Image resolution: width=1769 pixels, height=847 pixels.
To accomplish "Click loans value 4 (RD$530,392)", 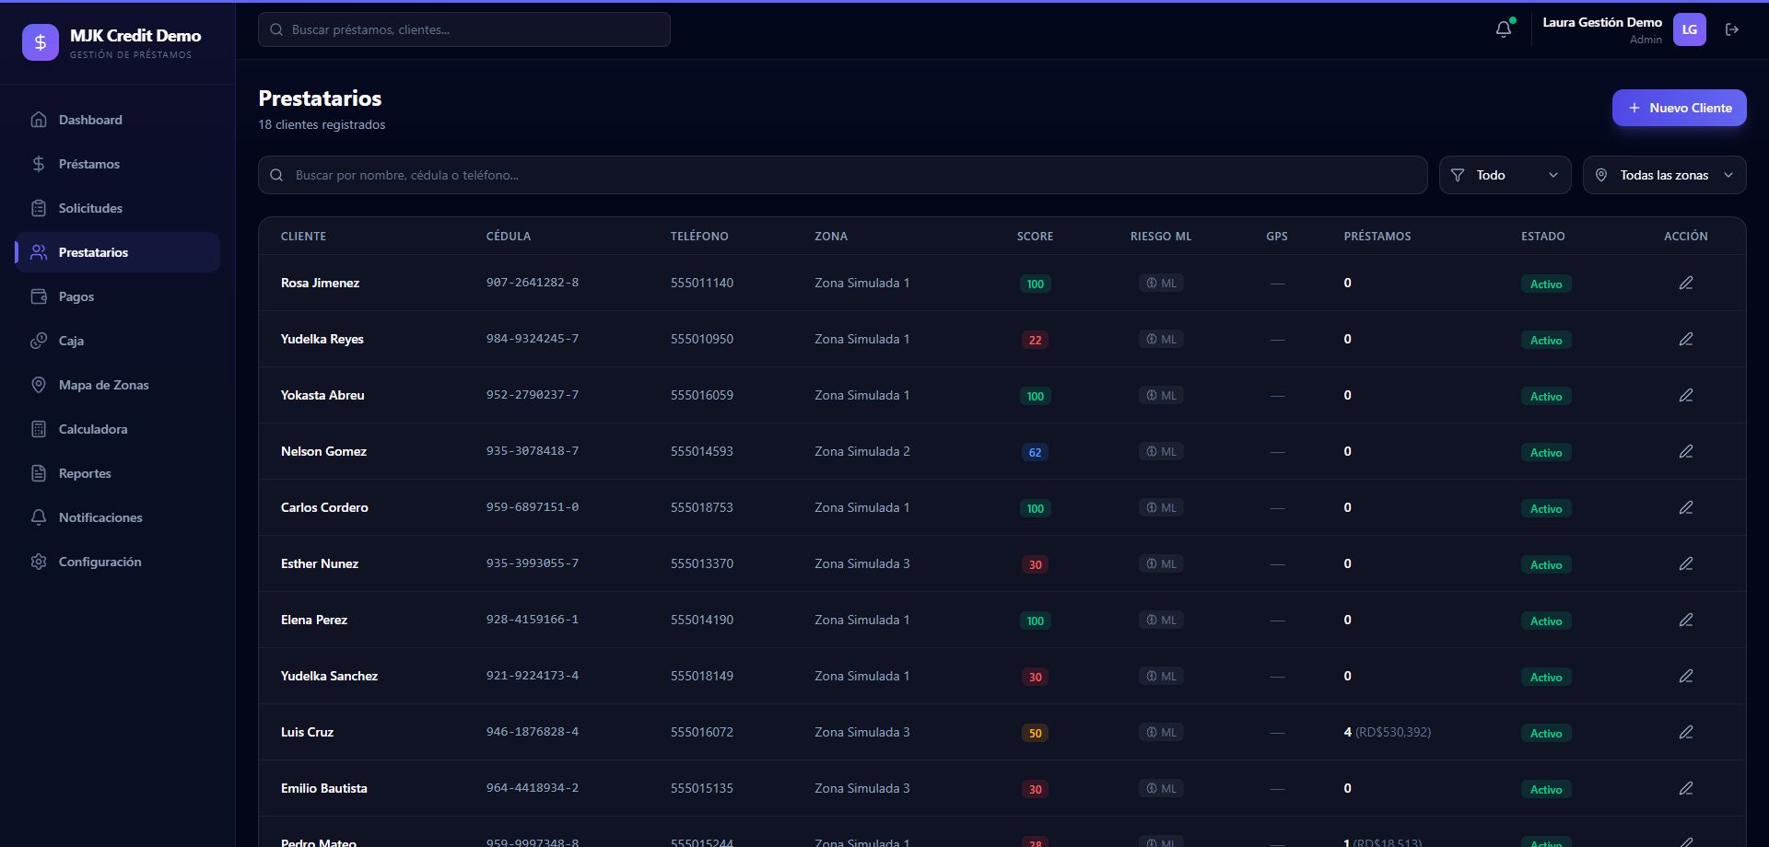I will (x=1388, y=732).
